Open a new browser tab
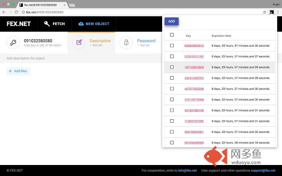 [72, 5]
